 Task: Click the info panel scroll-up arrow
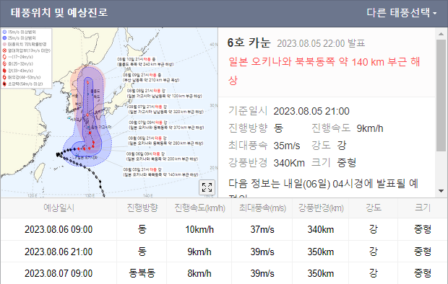[x=441, y=34]
